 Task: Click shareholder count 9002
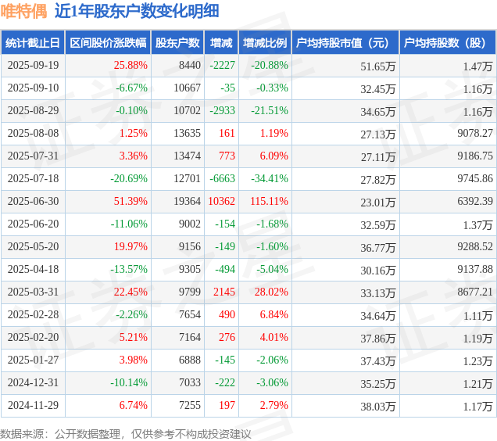(190, 224)
